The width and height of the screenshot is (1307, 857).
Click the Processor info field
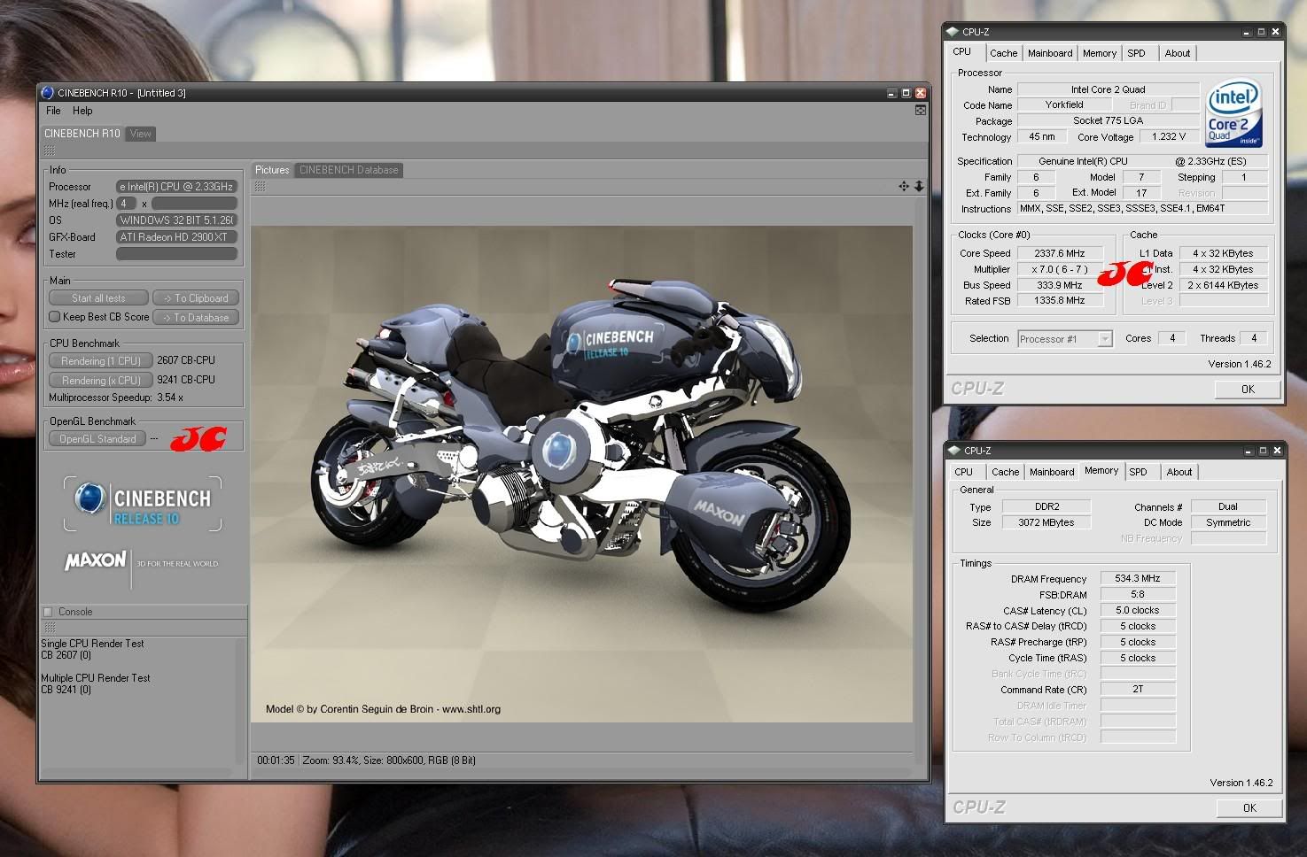coord(176,187)
